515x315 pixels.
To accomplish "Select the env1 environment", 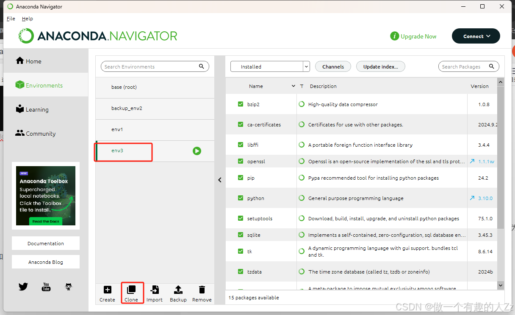I will (x=155, y=129).
